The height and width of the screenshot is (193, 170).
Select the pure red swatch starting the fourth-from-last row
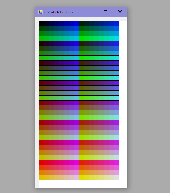tap(42, 163)
